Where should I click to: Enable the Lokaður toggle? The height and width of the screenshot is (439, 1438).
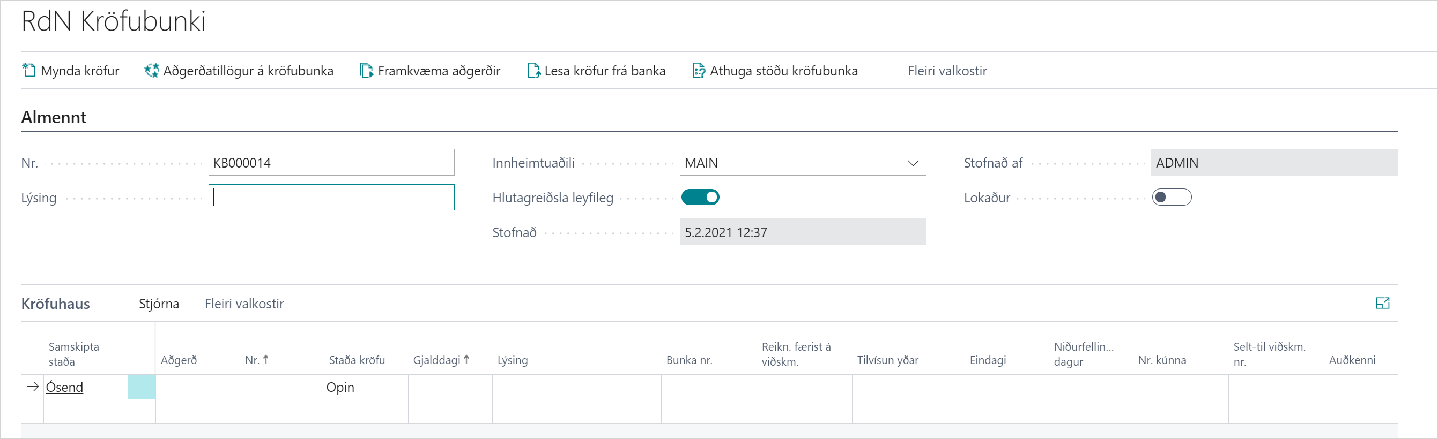click(1171, 197)
